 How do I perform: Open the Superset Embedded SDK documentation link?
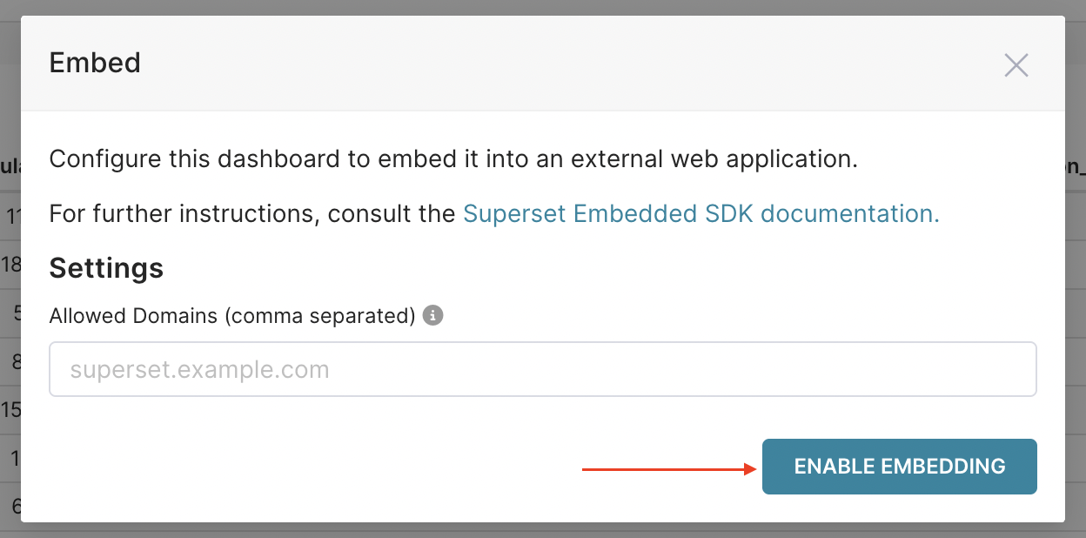701,213
